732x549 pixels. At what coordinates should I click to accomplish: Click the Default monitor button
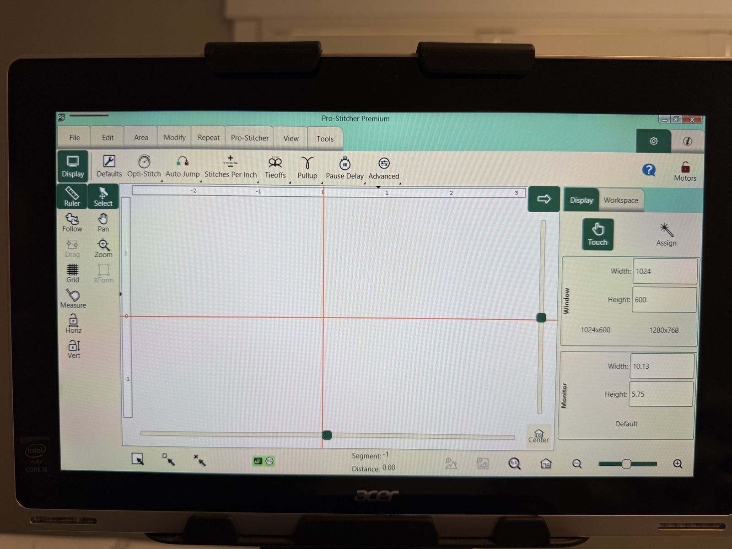pos(626,424)
